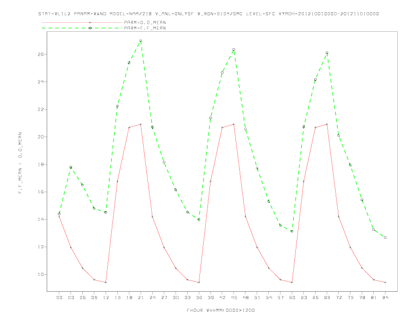Click the y-axis value 18

(x=41, y=165)
